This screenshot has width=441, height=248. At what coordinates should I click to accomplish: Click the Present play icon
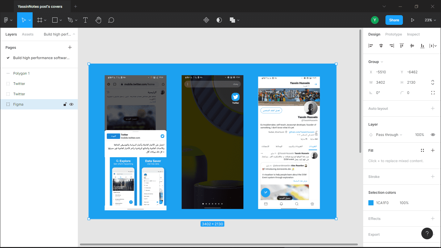[413, 20]
